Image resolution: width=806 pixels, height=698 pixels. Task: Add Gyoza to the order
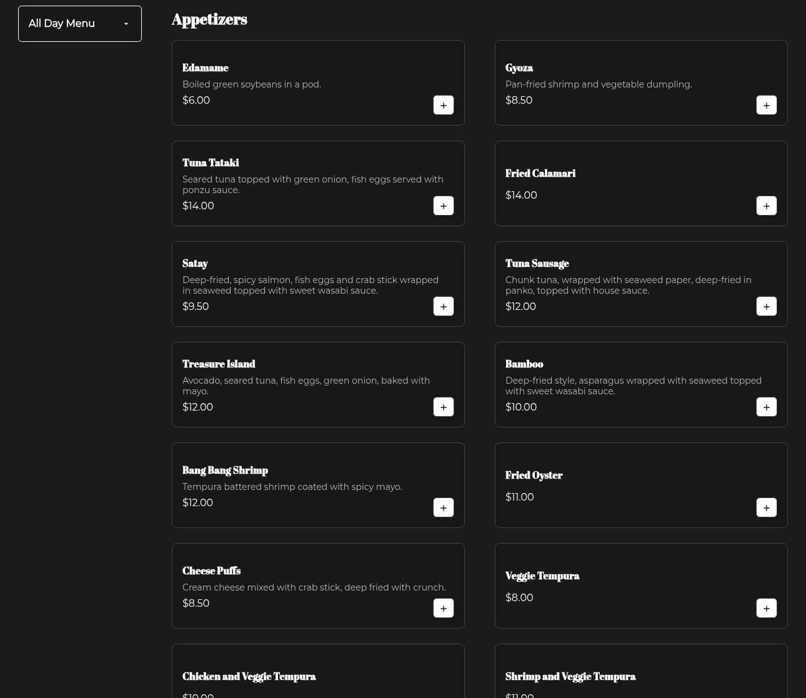click(x=767, y=105)
